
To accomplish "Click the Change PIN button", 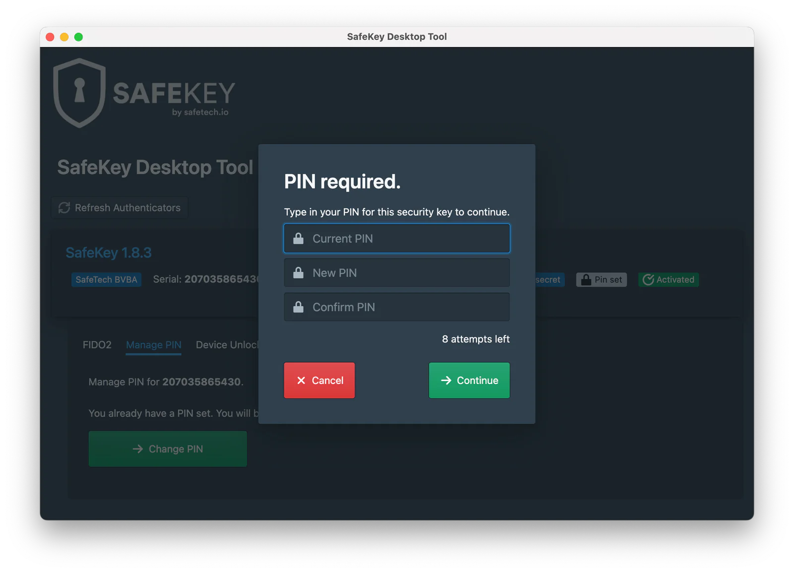I will pos(168,449).
